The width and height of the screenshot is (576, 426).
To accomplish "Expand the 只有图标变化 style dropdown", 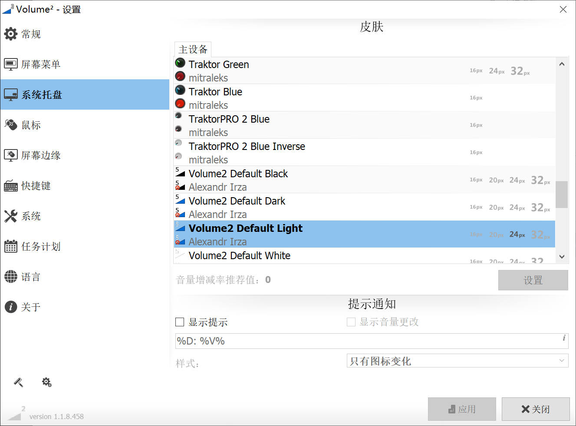I will pos(458,361).
